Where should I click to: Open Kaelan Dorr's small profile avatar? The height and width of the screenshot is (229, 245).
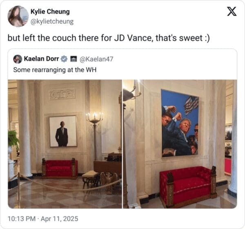click(18, 59)
